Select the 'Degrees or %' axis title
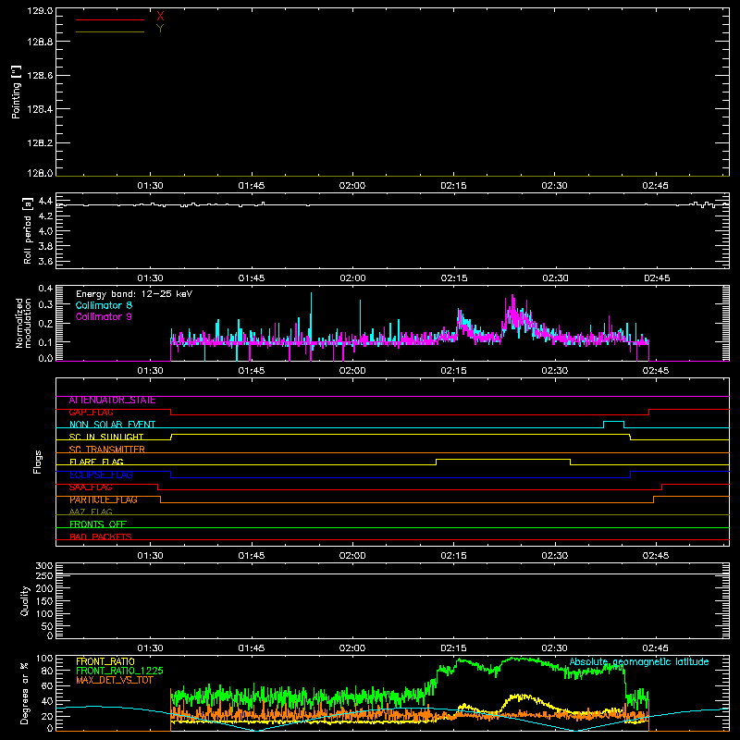Viewport: 740px width, 740px height. (x=25, y=693)
